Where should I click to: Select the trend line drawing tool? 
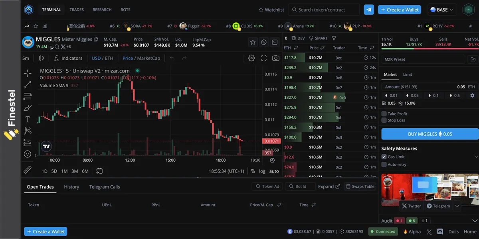(x=28, y=84)
